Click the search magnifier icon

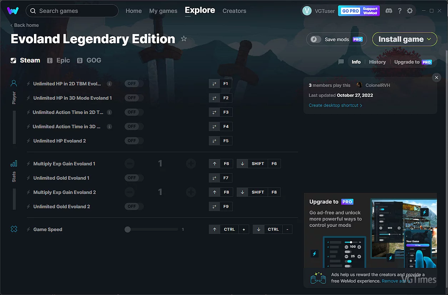pos(33,11)
